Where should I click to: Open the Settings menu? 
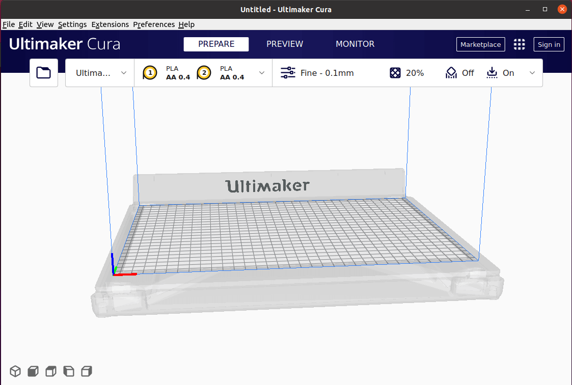point(72,24)
